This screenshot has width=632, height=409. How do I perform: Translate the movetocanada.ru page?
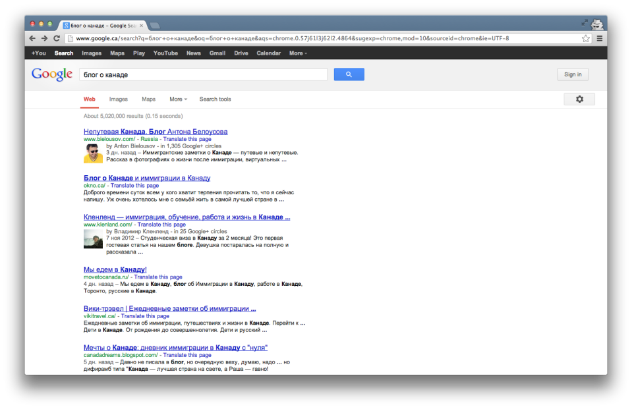[158, 277]
